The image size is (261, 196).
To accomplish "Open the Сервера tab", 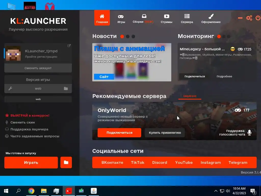I will click(x=187, y=19).
